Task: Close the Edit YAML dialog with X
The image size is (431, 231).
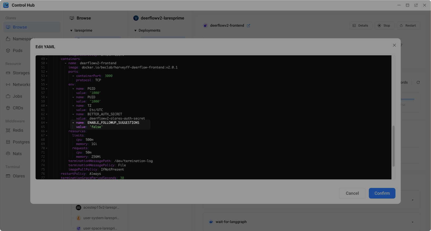Action: coord(394,45)
